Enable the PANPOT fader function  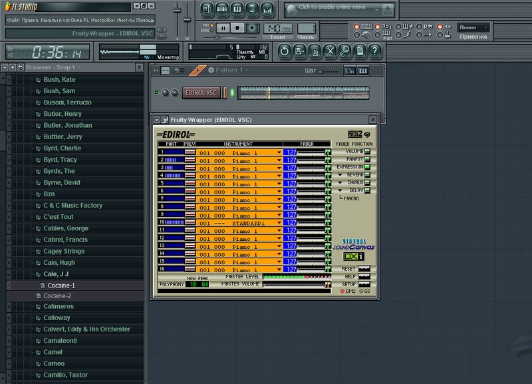click(367, 159)
